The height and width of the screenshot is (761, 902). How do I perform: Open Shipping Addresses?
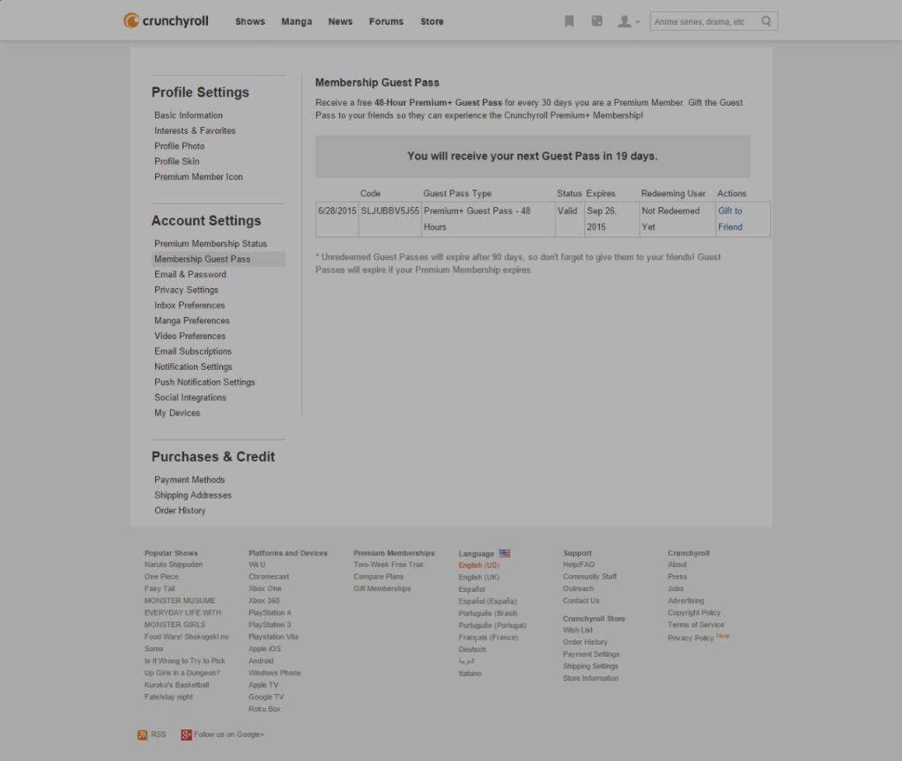[x=193, y=495]
